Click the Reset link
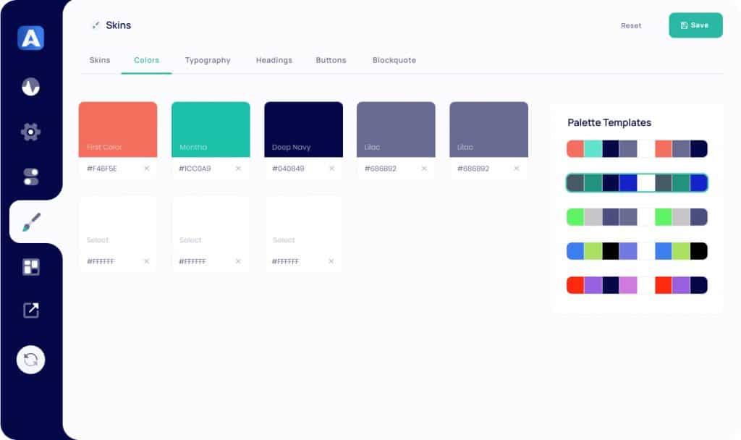 tap(631, 25)
